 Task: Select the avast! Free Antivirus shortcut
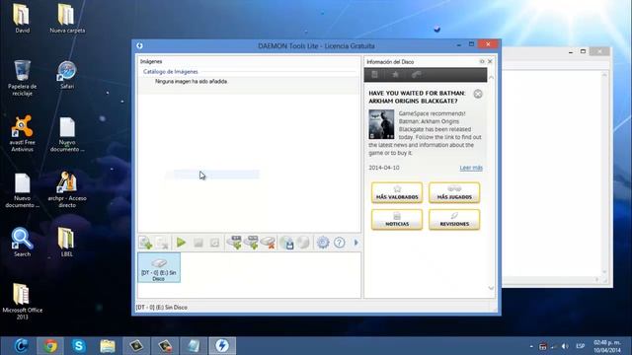(x=22, y=134)
